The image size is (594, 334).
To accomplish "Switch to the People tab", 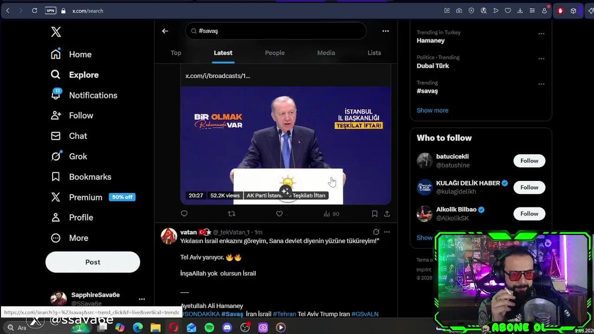I will pos(275,53).
